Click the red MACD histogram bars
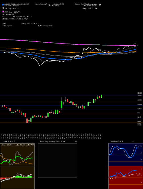The image size is (143, 189). click(x=5, y=178)
